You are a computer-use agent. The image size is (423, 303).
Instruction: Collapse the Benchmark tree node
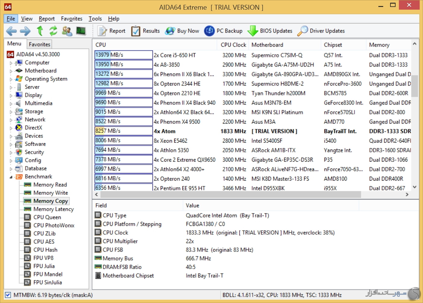coord(11,177)
